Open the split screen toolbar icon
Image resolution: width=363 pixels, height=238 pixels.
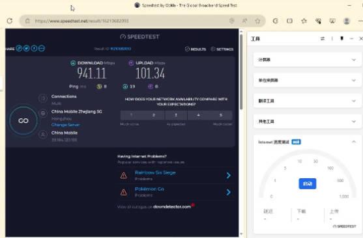tap(289, 21)
